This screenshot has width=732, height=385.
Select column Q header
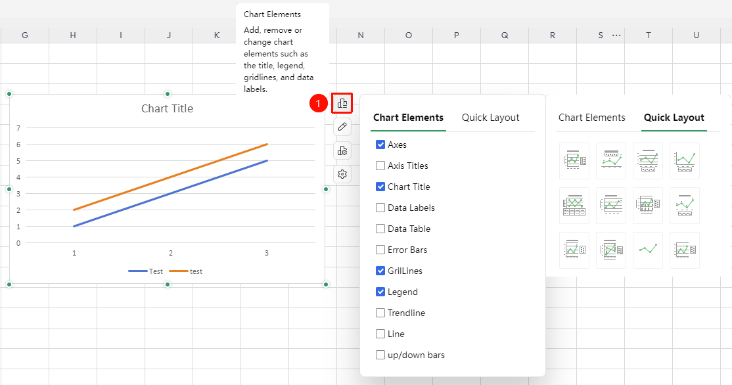[x=505, y=35]
